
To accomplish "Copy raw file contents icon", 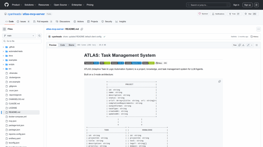I will (x=240, y=45).
